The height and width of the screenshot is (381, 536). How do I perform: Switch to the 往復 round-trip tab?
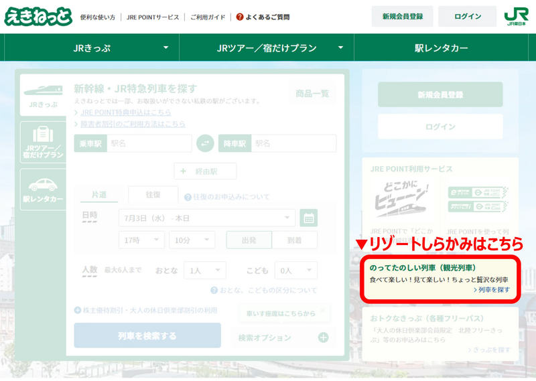(x=153, y=195)
